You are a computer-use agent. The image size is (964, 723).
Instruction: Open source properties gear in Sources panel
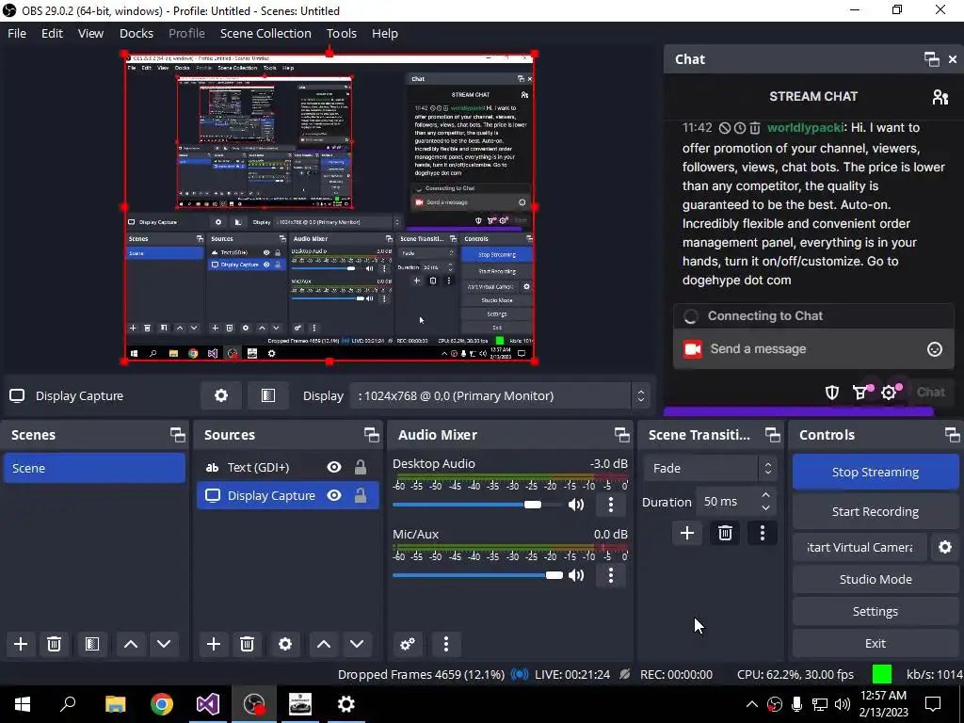(x=285, y=644)
